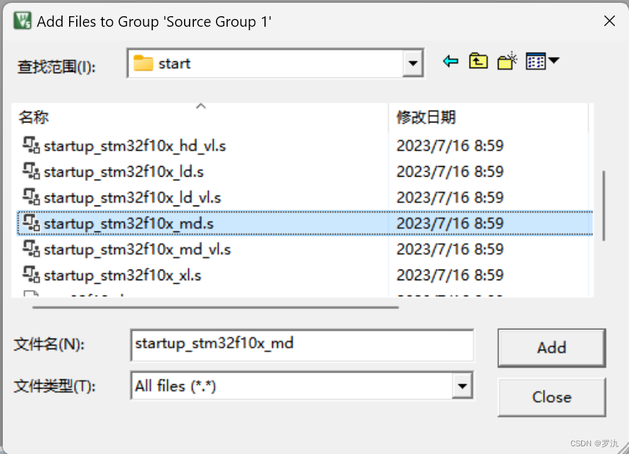Click the date of startup_stm32f10x_ld_vl.s
The image size is (629, 454).
click(450, 197)
